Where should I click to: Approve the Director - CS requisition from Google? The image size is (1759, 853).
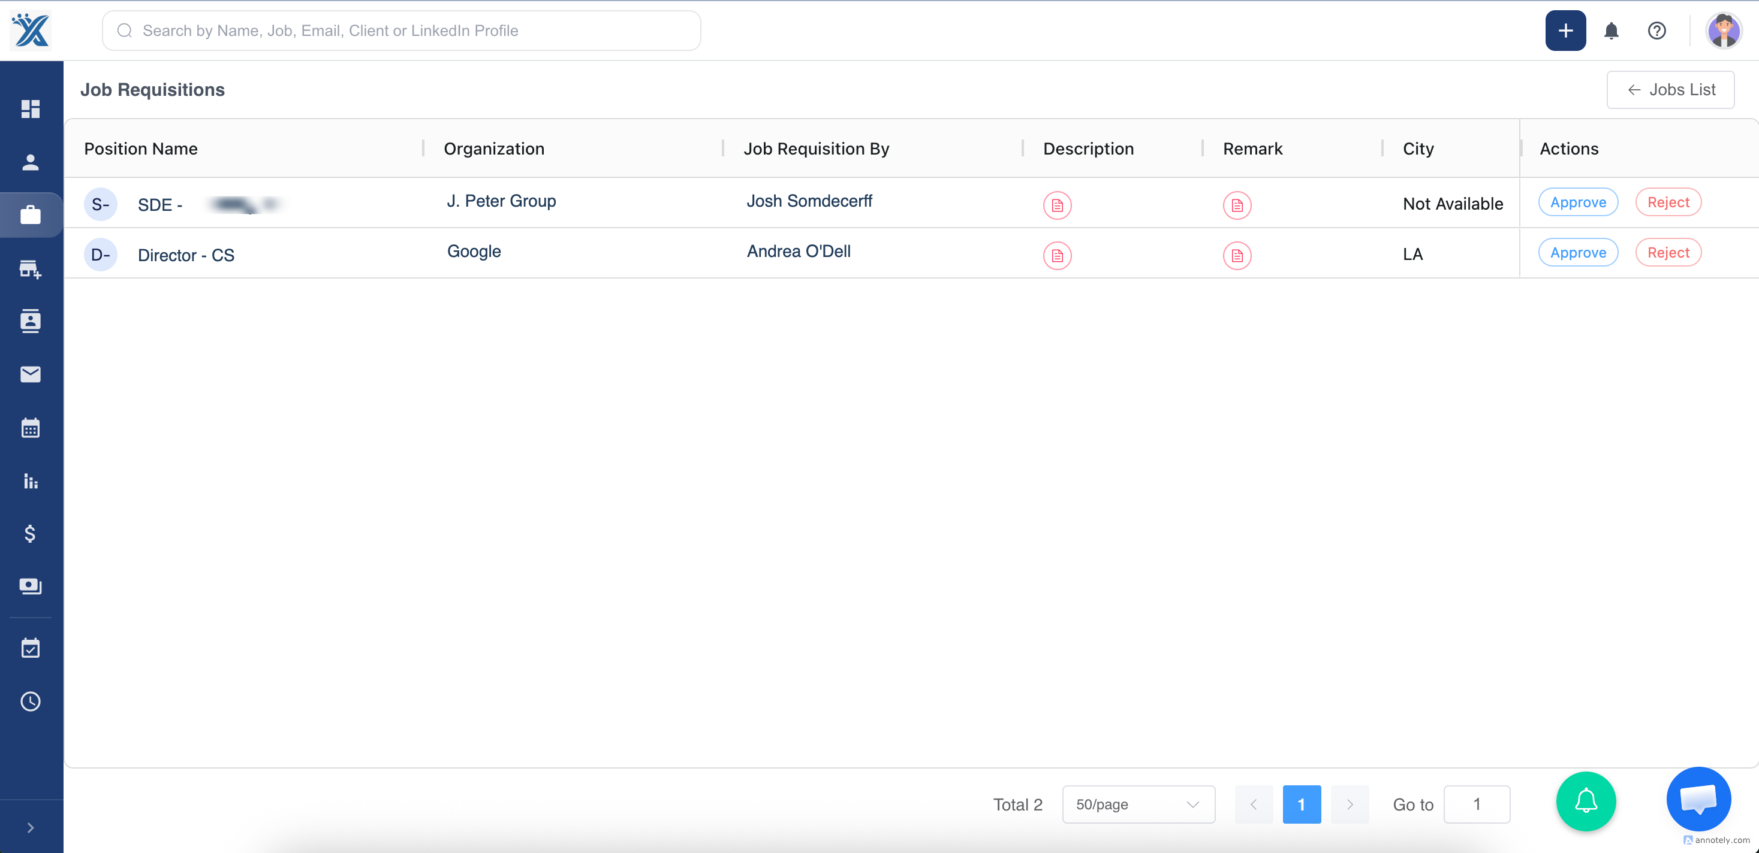1578,253
